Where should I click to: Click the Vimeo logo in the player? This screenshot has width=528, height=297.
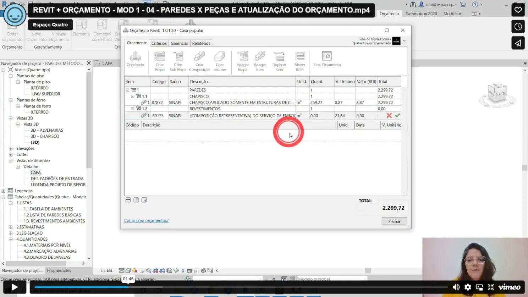[510, 287]
